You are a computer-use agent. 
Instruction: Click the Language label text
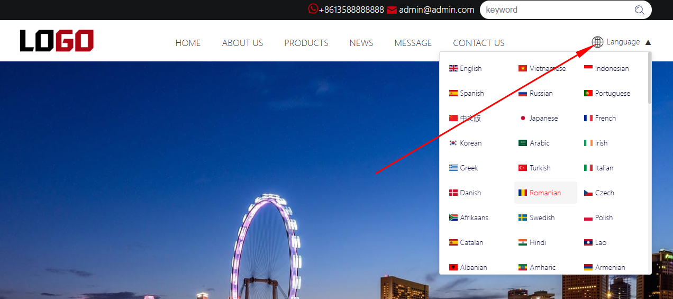(623, 42)
